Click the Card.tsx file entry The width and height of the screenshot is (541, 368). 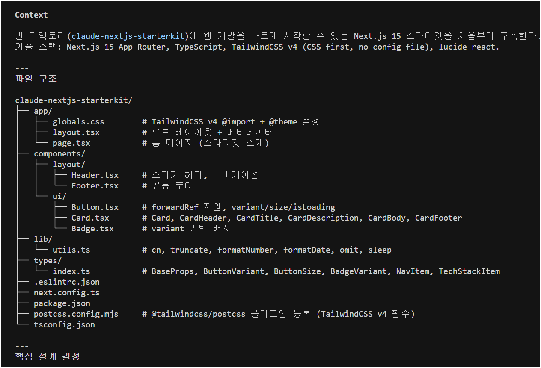click(x=90, y=218)
